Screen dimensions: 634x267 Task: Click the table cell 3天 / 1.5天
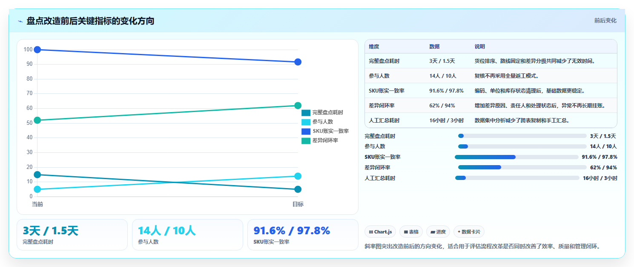448,61
